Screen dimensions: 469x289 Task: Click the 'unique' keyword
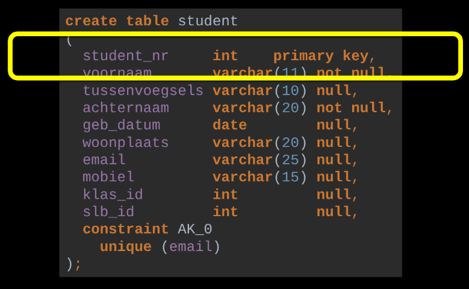coord(125,247)
